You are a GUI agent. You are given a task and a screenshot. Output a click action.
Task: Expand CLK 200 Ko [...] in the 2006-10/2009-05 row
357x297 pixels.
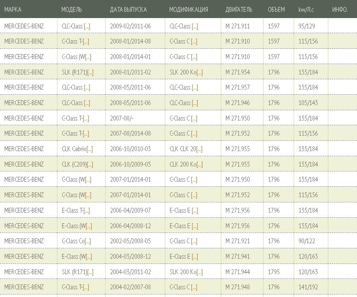tap(200, 165)
